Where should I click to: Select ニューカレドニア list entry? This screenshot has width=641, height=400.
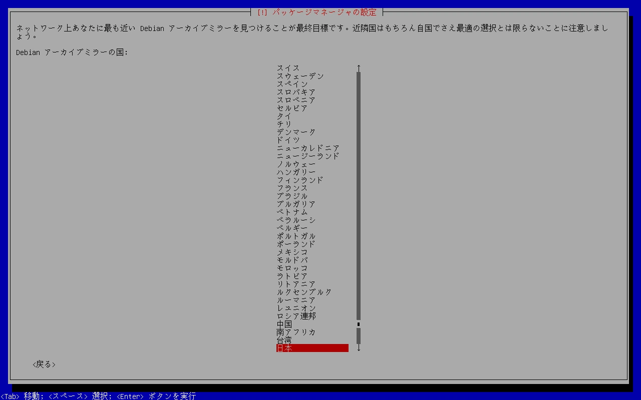(308, 148)
